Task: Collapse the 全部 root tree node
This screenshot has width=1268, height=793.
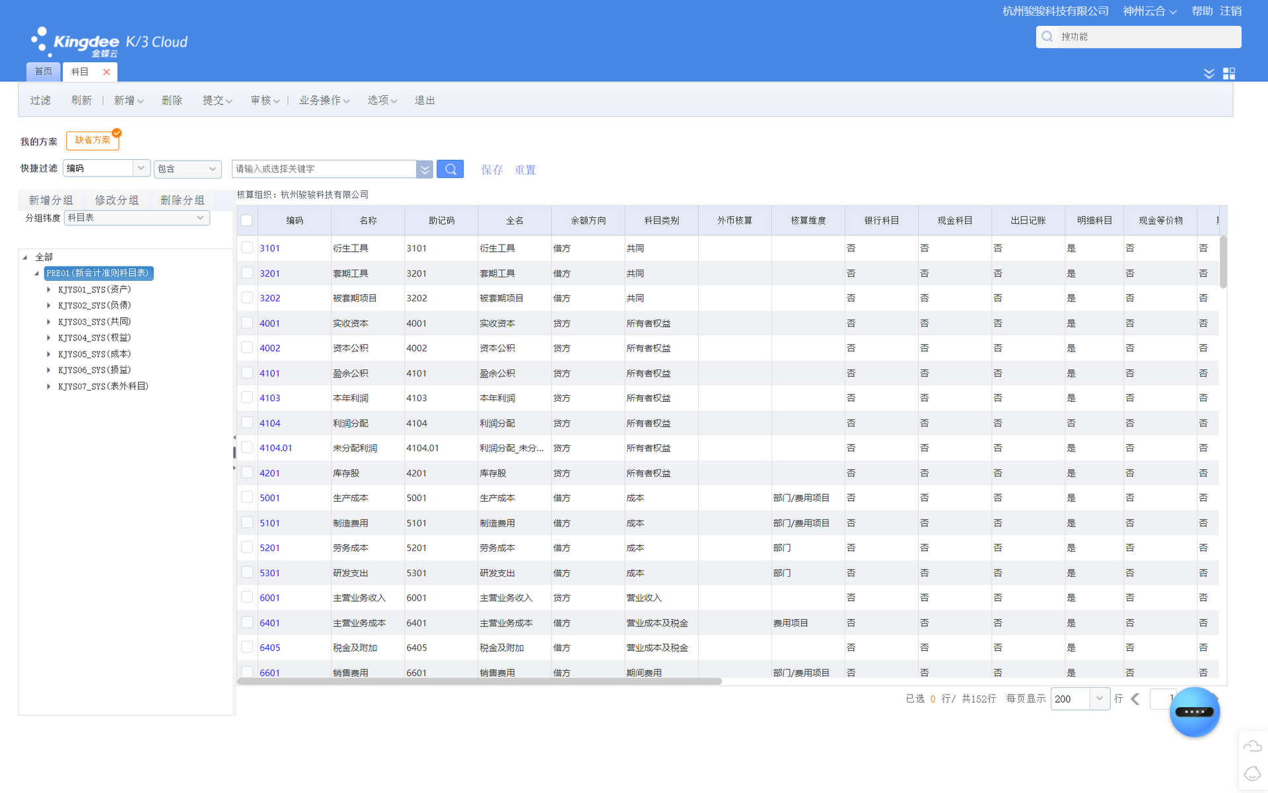Action: click(25, 257)
